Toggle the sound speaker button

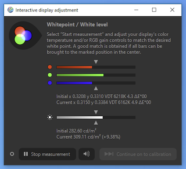click(x=86, y=154)
